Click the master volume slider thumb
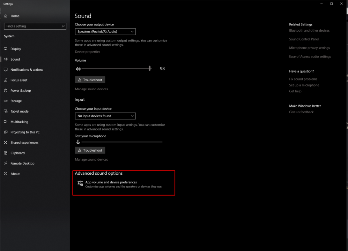 tap(150, 68)
